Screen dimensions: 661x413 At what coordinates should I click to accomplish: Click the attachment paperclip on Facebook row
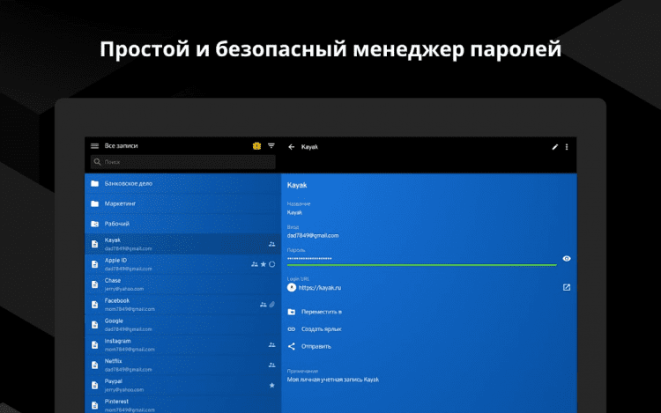pyautogui.click(x=272, y=305)
